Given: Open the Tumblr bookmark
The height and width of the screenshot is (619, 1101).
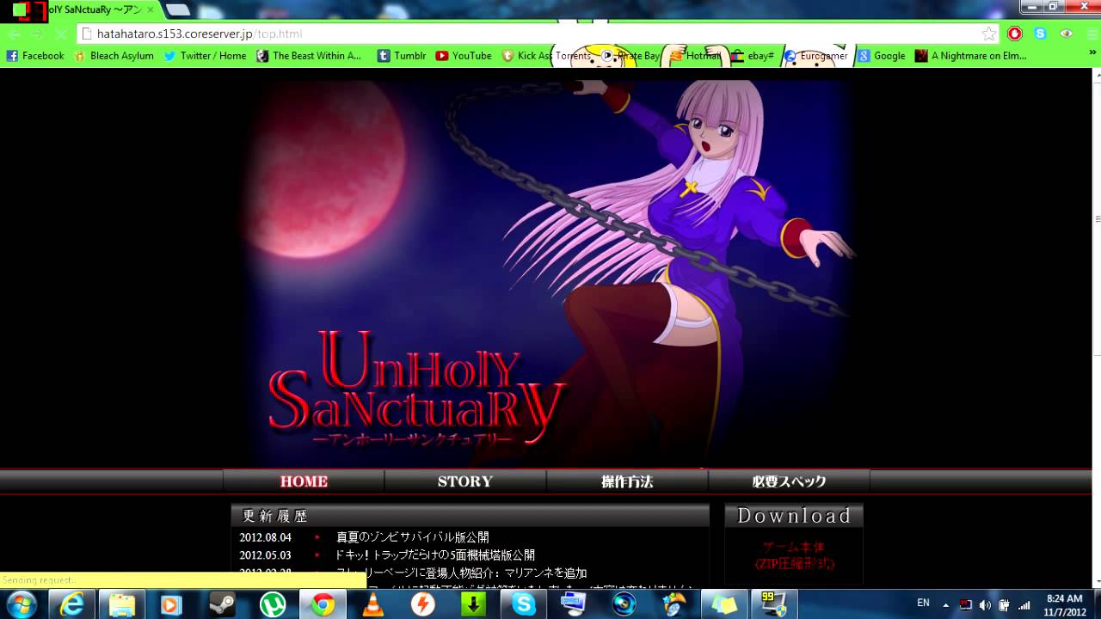Looking at the screenshot, I should (x=401, y=56).
